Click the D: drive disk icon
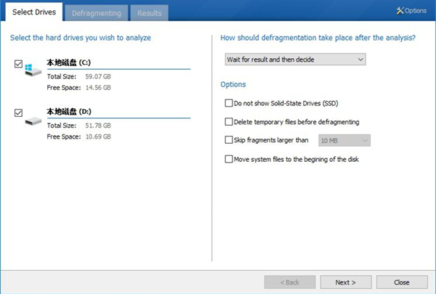Viewport: 436px width, 294px height. click(33, 119)
